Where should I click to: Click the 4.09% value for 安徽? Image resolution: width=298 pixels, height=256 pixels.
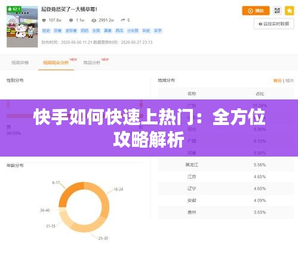(x=260, y=201)
